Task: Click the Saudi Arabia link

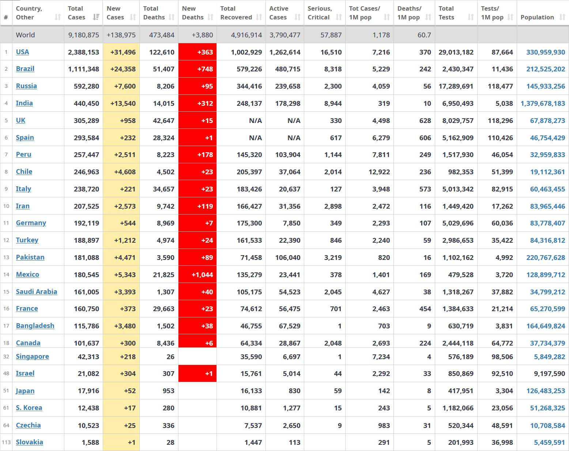Action: pyautogui.click(x=36, y=292)
